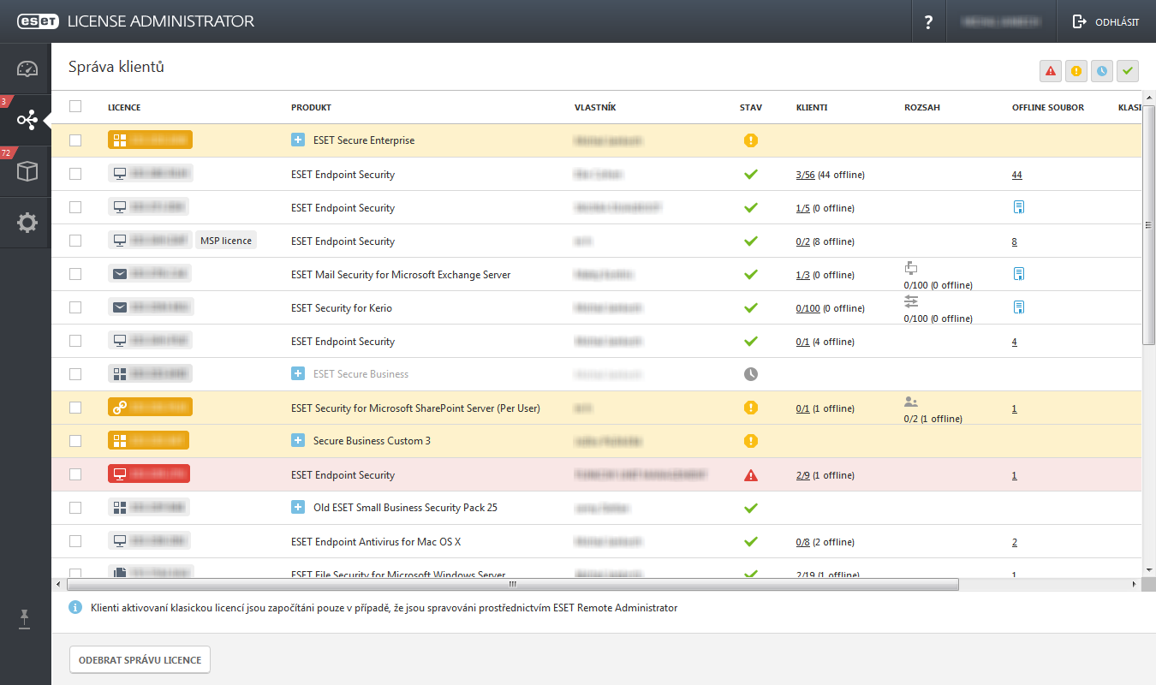1156x685 pixels.
Task: Sort by the LICENCE column header
Action: [x=124, y=107]
